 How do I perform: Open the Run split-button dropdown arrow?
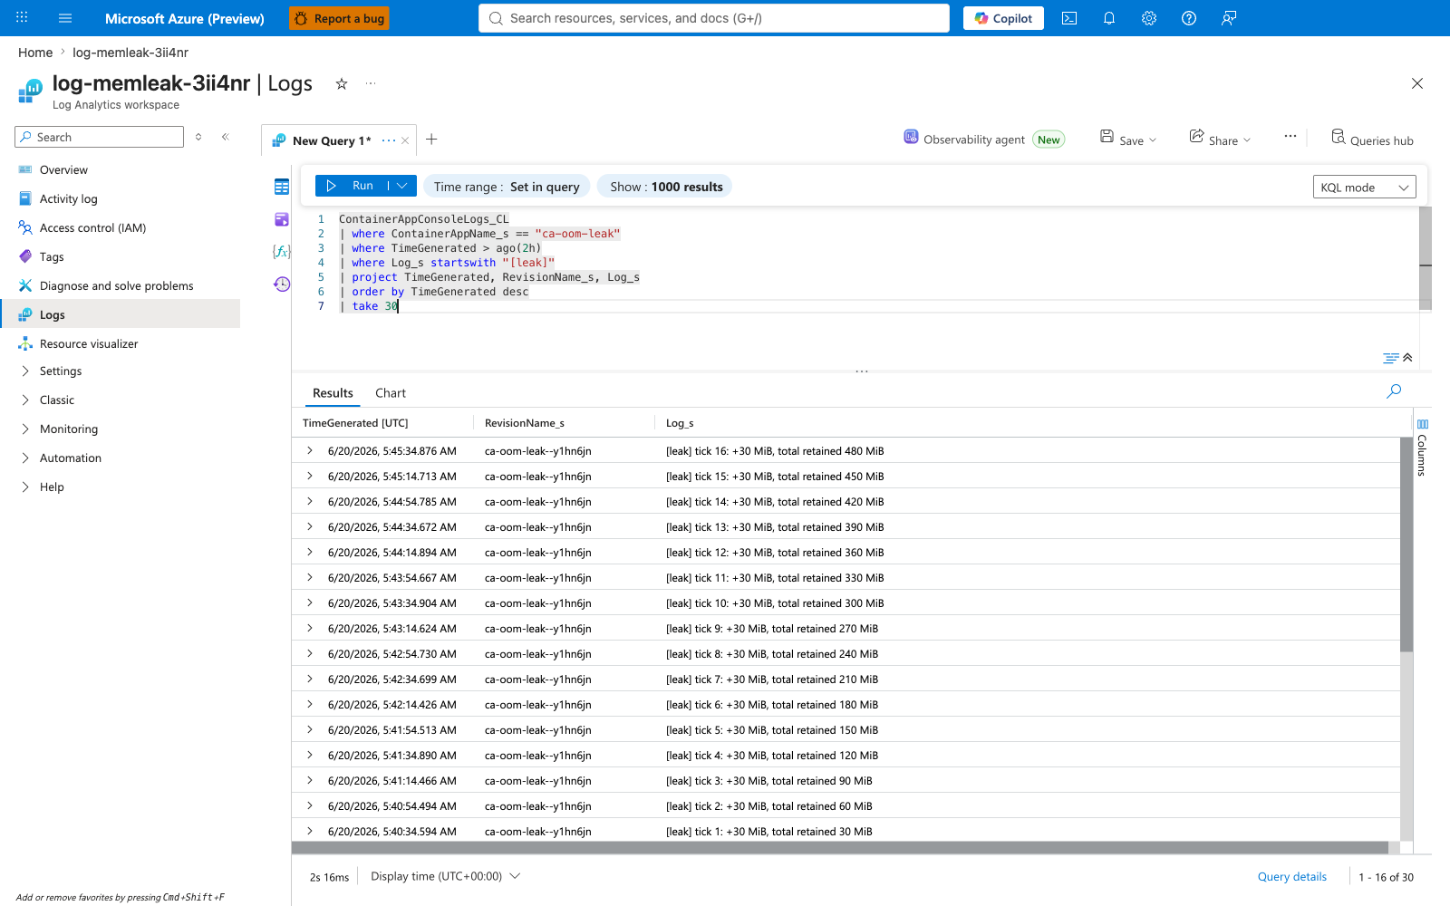click(x=402, y=186)
